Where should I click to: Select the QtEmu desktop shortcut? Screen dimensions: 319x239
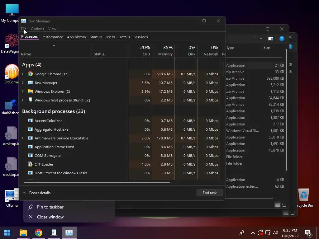(x=12, y=198)
